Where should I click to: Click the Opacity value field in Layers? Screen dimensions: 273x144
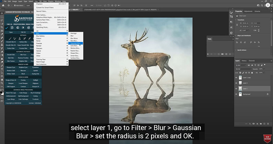(261, 69)
